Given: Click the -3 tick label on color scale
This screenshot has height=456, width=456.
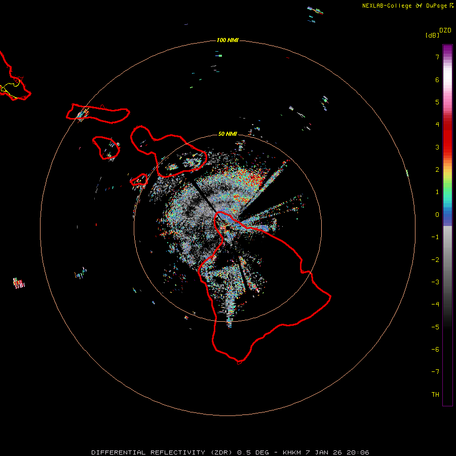Looking at the screenshot, I should pyautogui.click(x=435, y=282).
